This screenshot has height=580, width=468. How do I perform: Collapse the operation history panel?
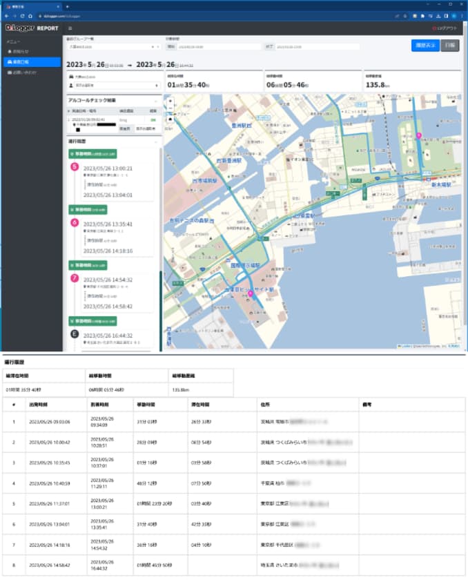coord(155,140)
